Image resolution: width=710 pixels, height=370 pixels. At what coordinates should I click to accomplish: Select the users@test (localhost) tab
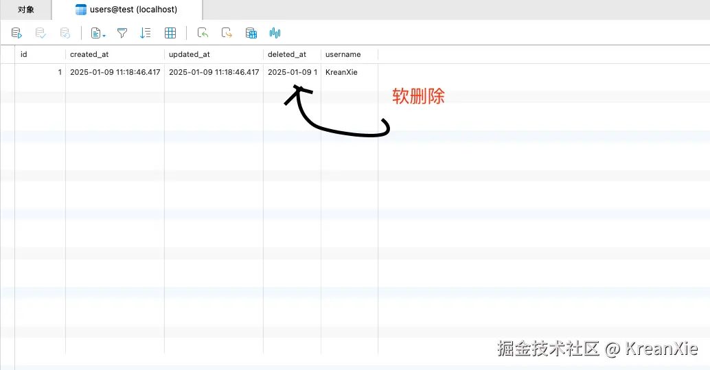click(x=127, y=10)
